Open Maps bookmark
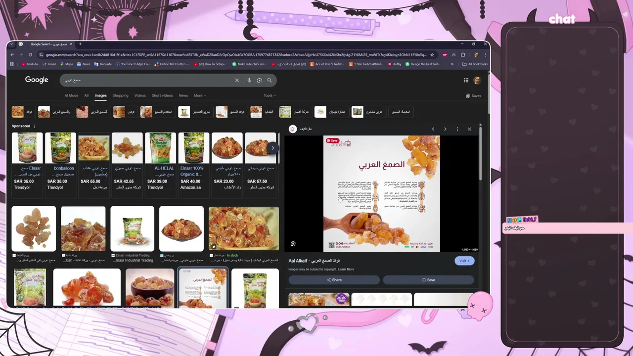The height and width of the screenshot is (356, 633). pos(66,64)
